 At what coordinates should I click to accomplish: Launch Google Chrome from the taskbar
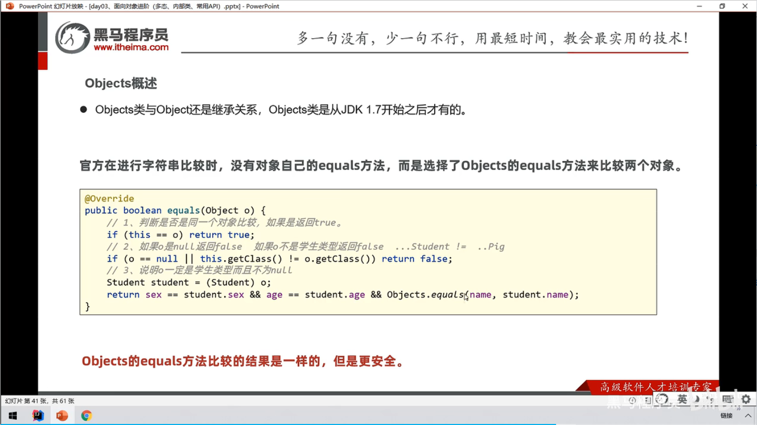[x=86, y=415]
